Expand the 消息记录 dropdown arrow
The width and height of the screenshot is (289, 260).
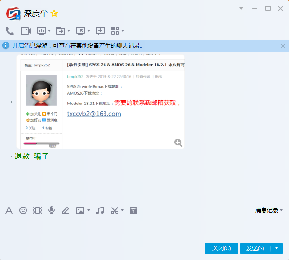click(x=281, y=210)
